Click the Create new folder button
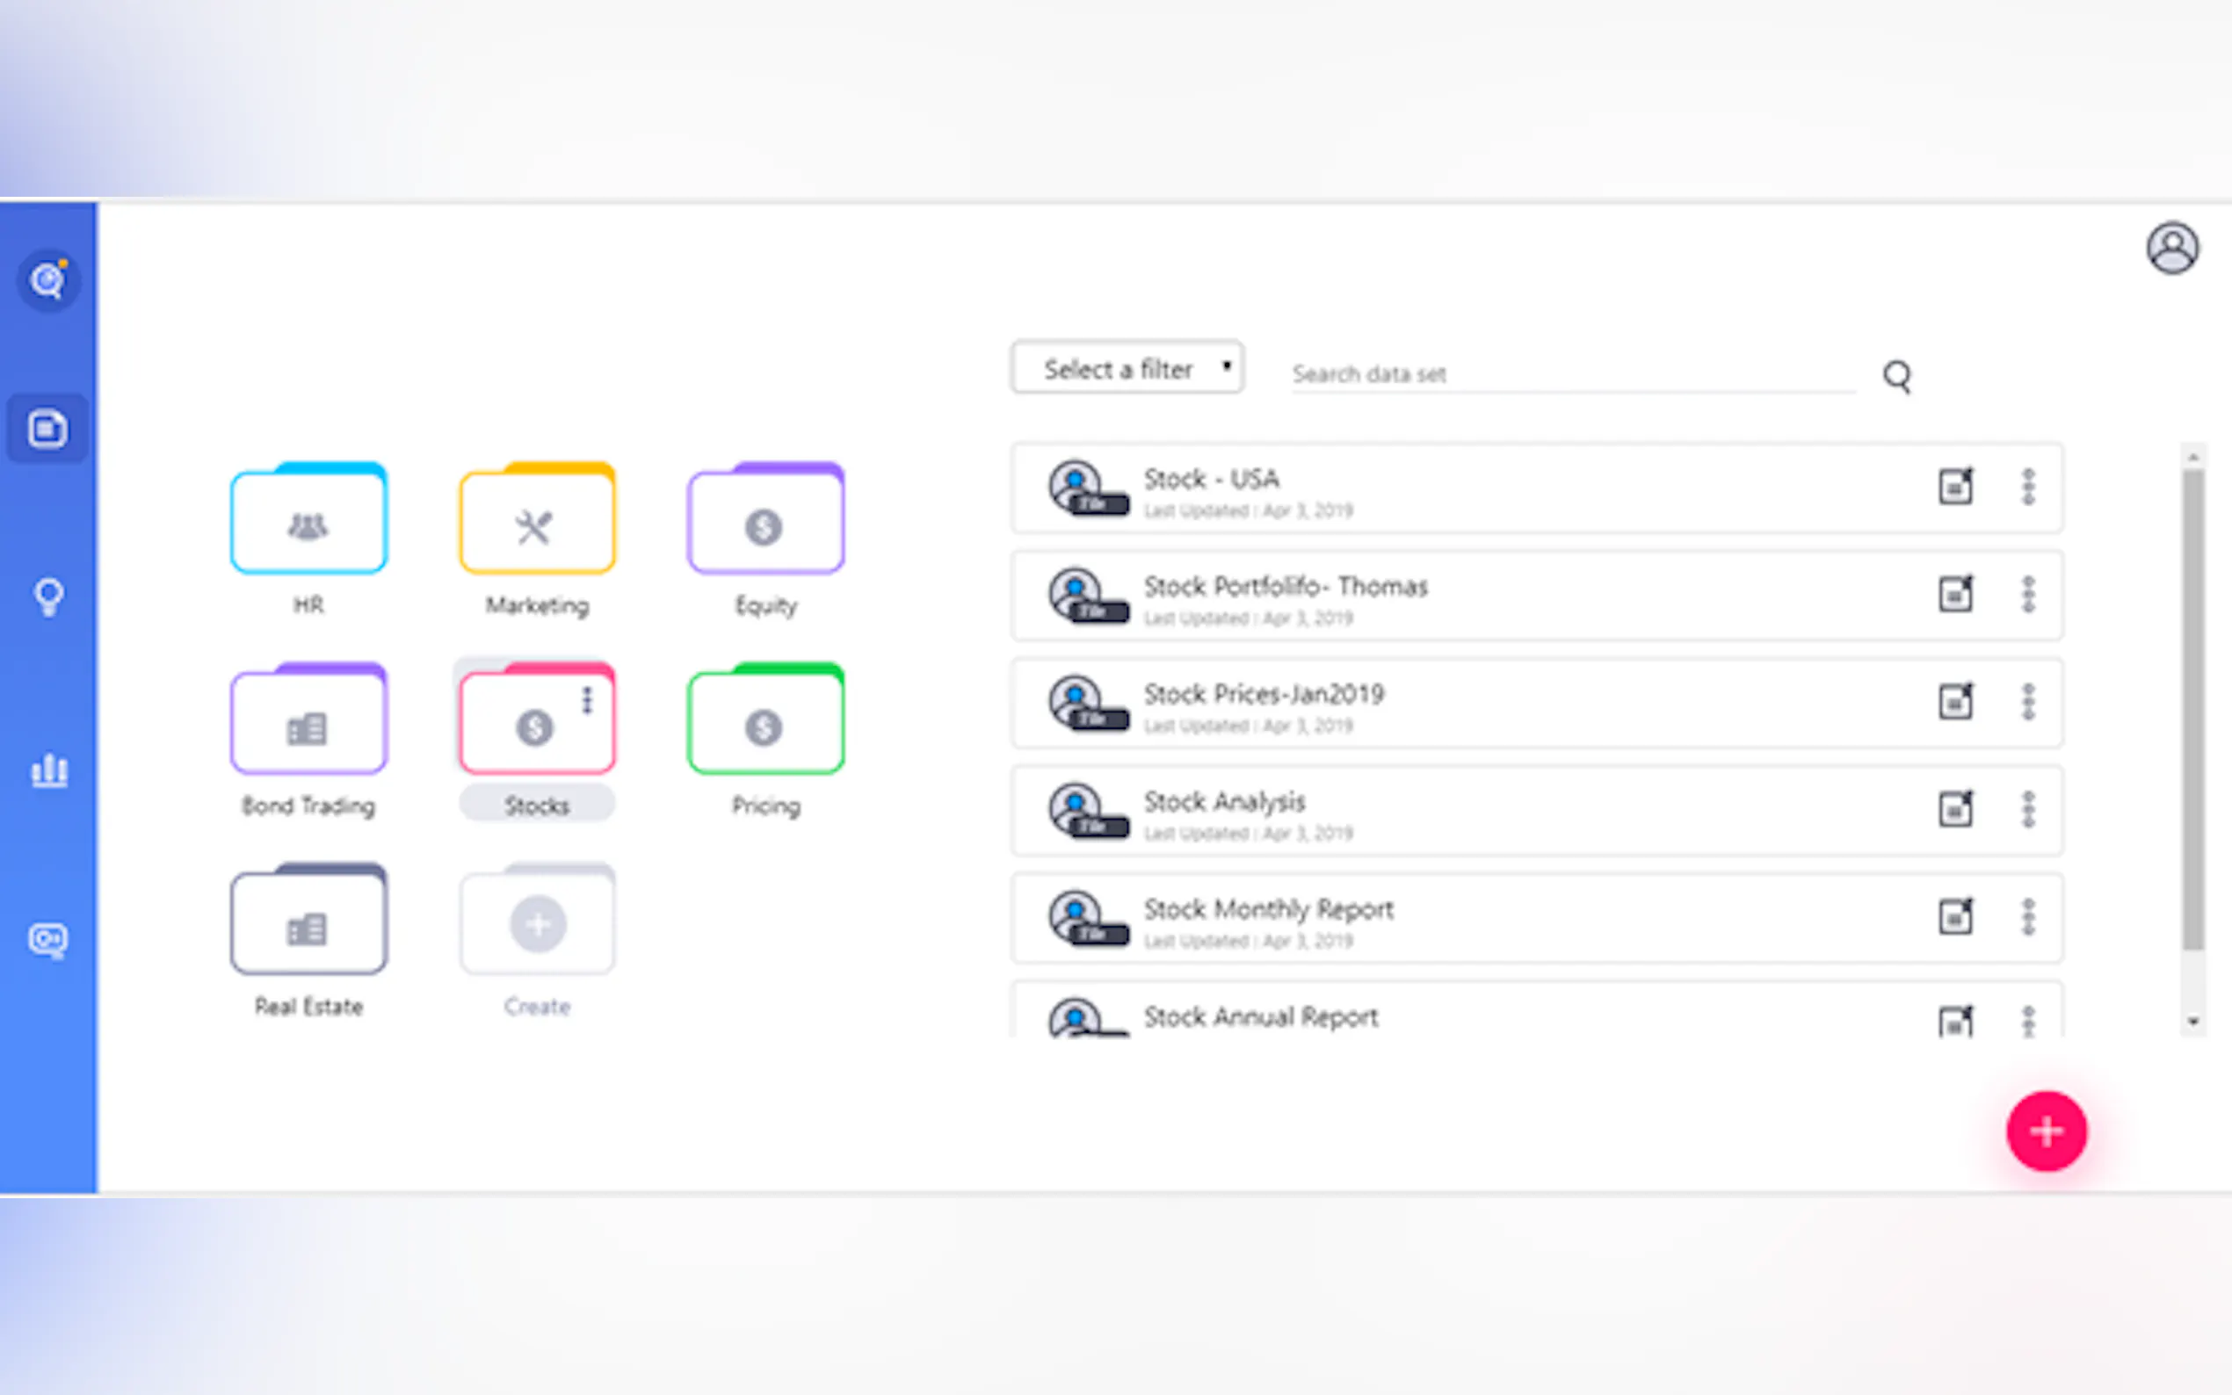This screenshot has height=1395, width=2232. tap(537, 922)
